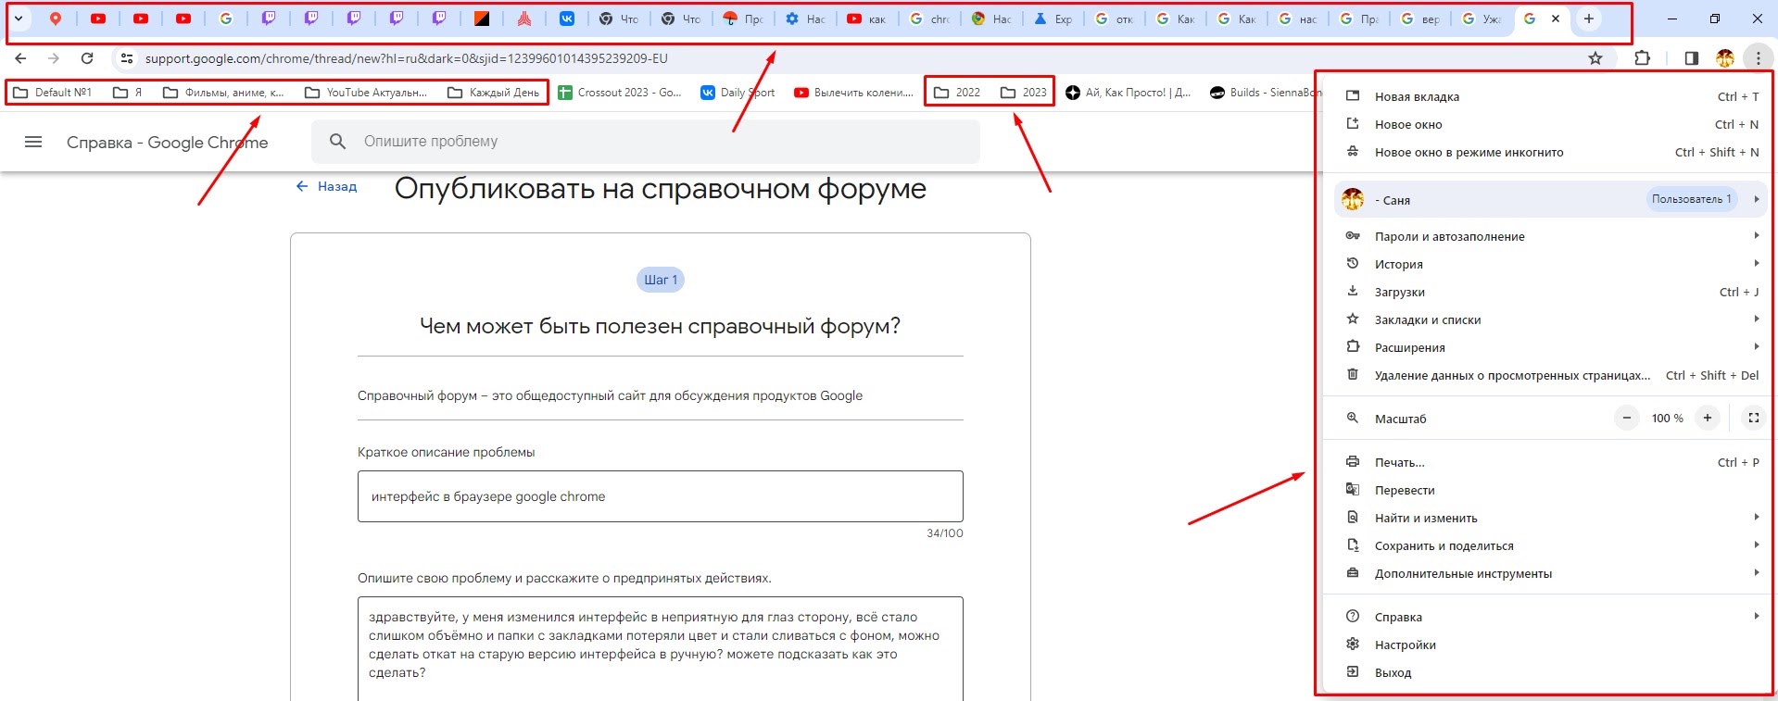Select 'Новое окно' in the menu
Viewport: 1778px width, 701px height.
[x=1551, y=124]
